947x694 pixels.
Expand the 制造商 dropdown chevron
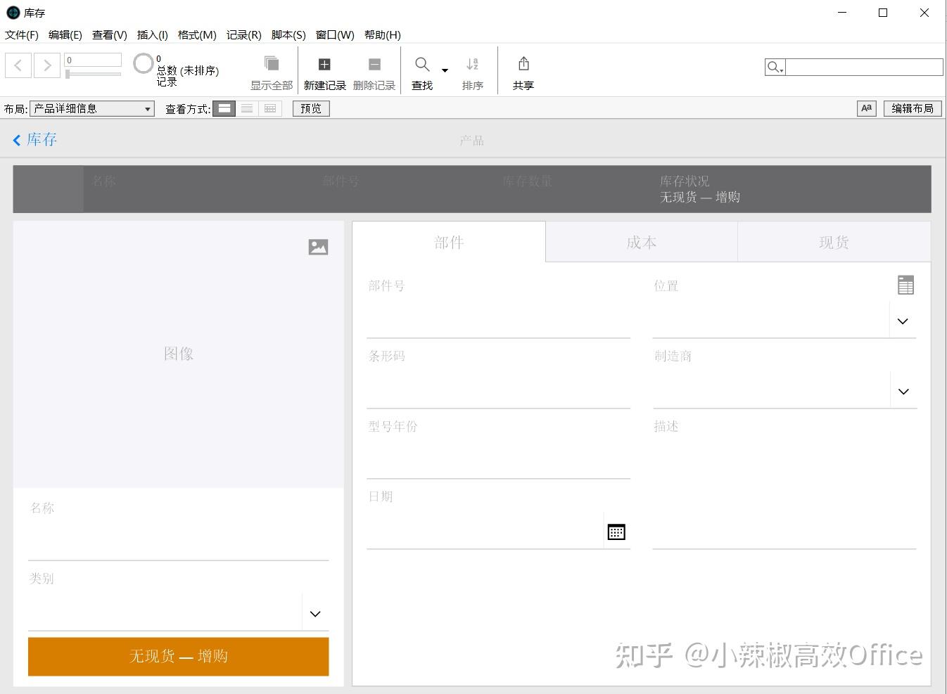(x=903, y=391)
